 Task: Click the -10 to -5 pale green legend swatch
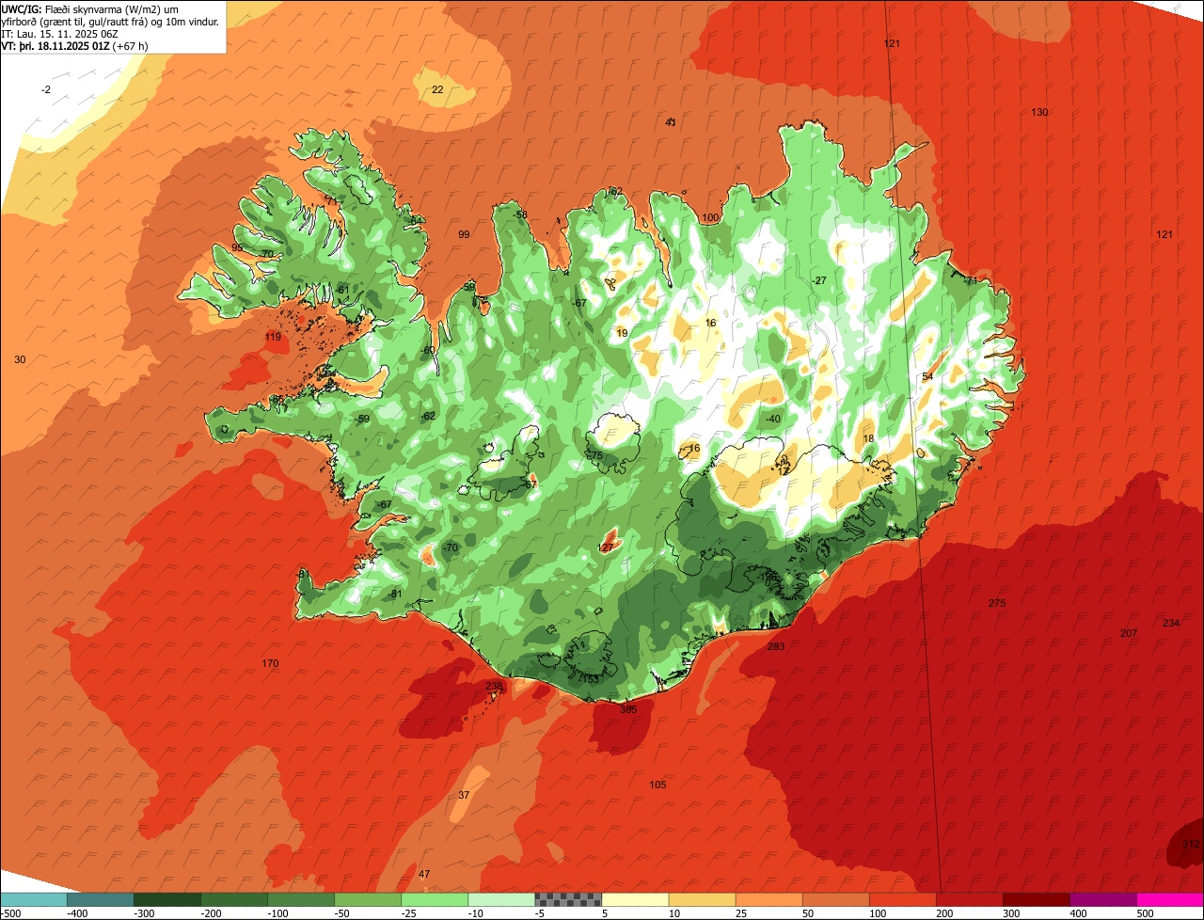pyautogui.click(x=500, y=899)
